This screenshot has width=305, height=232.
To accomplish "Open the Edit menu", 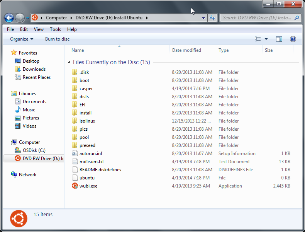I will pyautogui.click(x=24, y=29).
